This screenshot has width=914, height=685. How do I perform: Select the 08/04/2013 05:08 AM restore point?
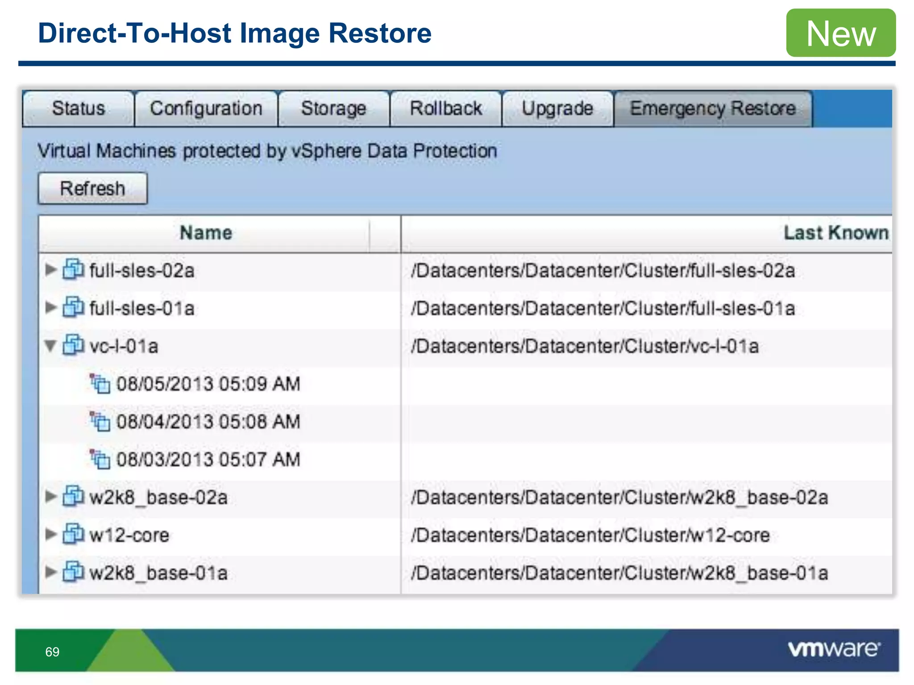pyautogui.click(x=208, y=422)
